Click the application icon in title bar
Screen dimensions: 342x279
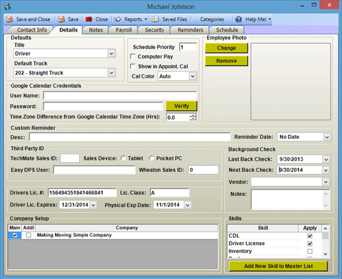(x=7, y=7)
